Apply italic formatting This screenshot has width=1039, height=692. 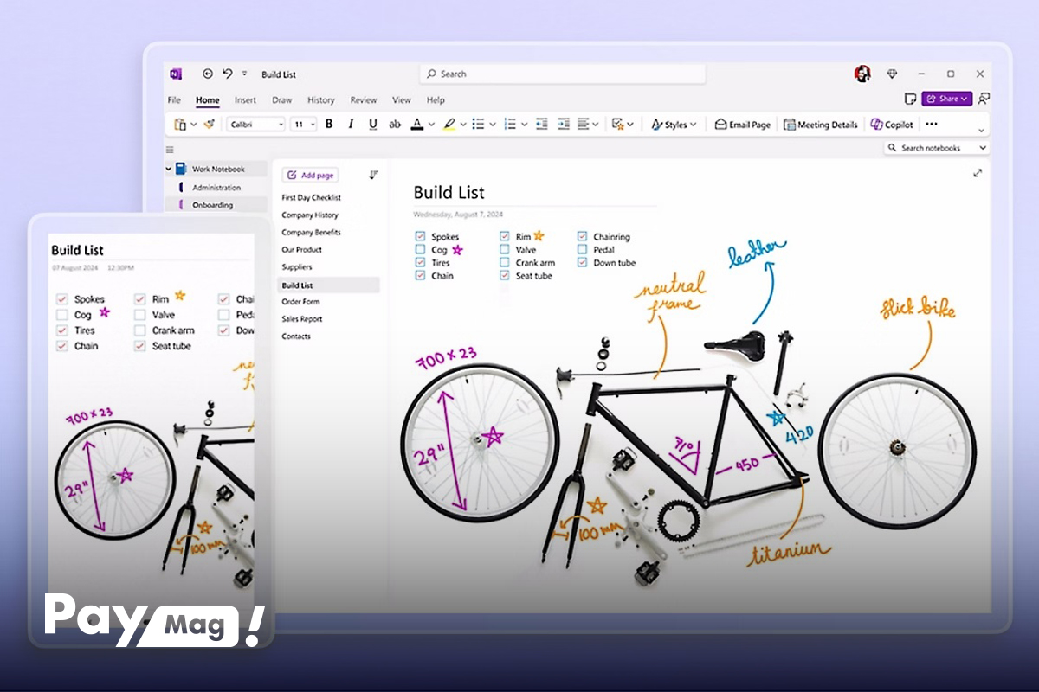[351, 125]
